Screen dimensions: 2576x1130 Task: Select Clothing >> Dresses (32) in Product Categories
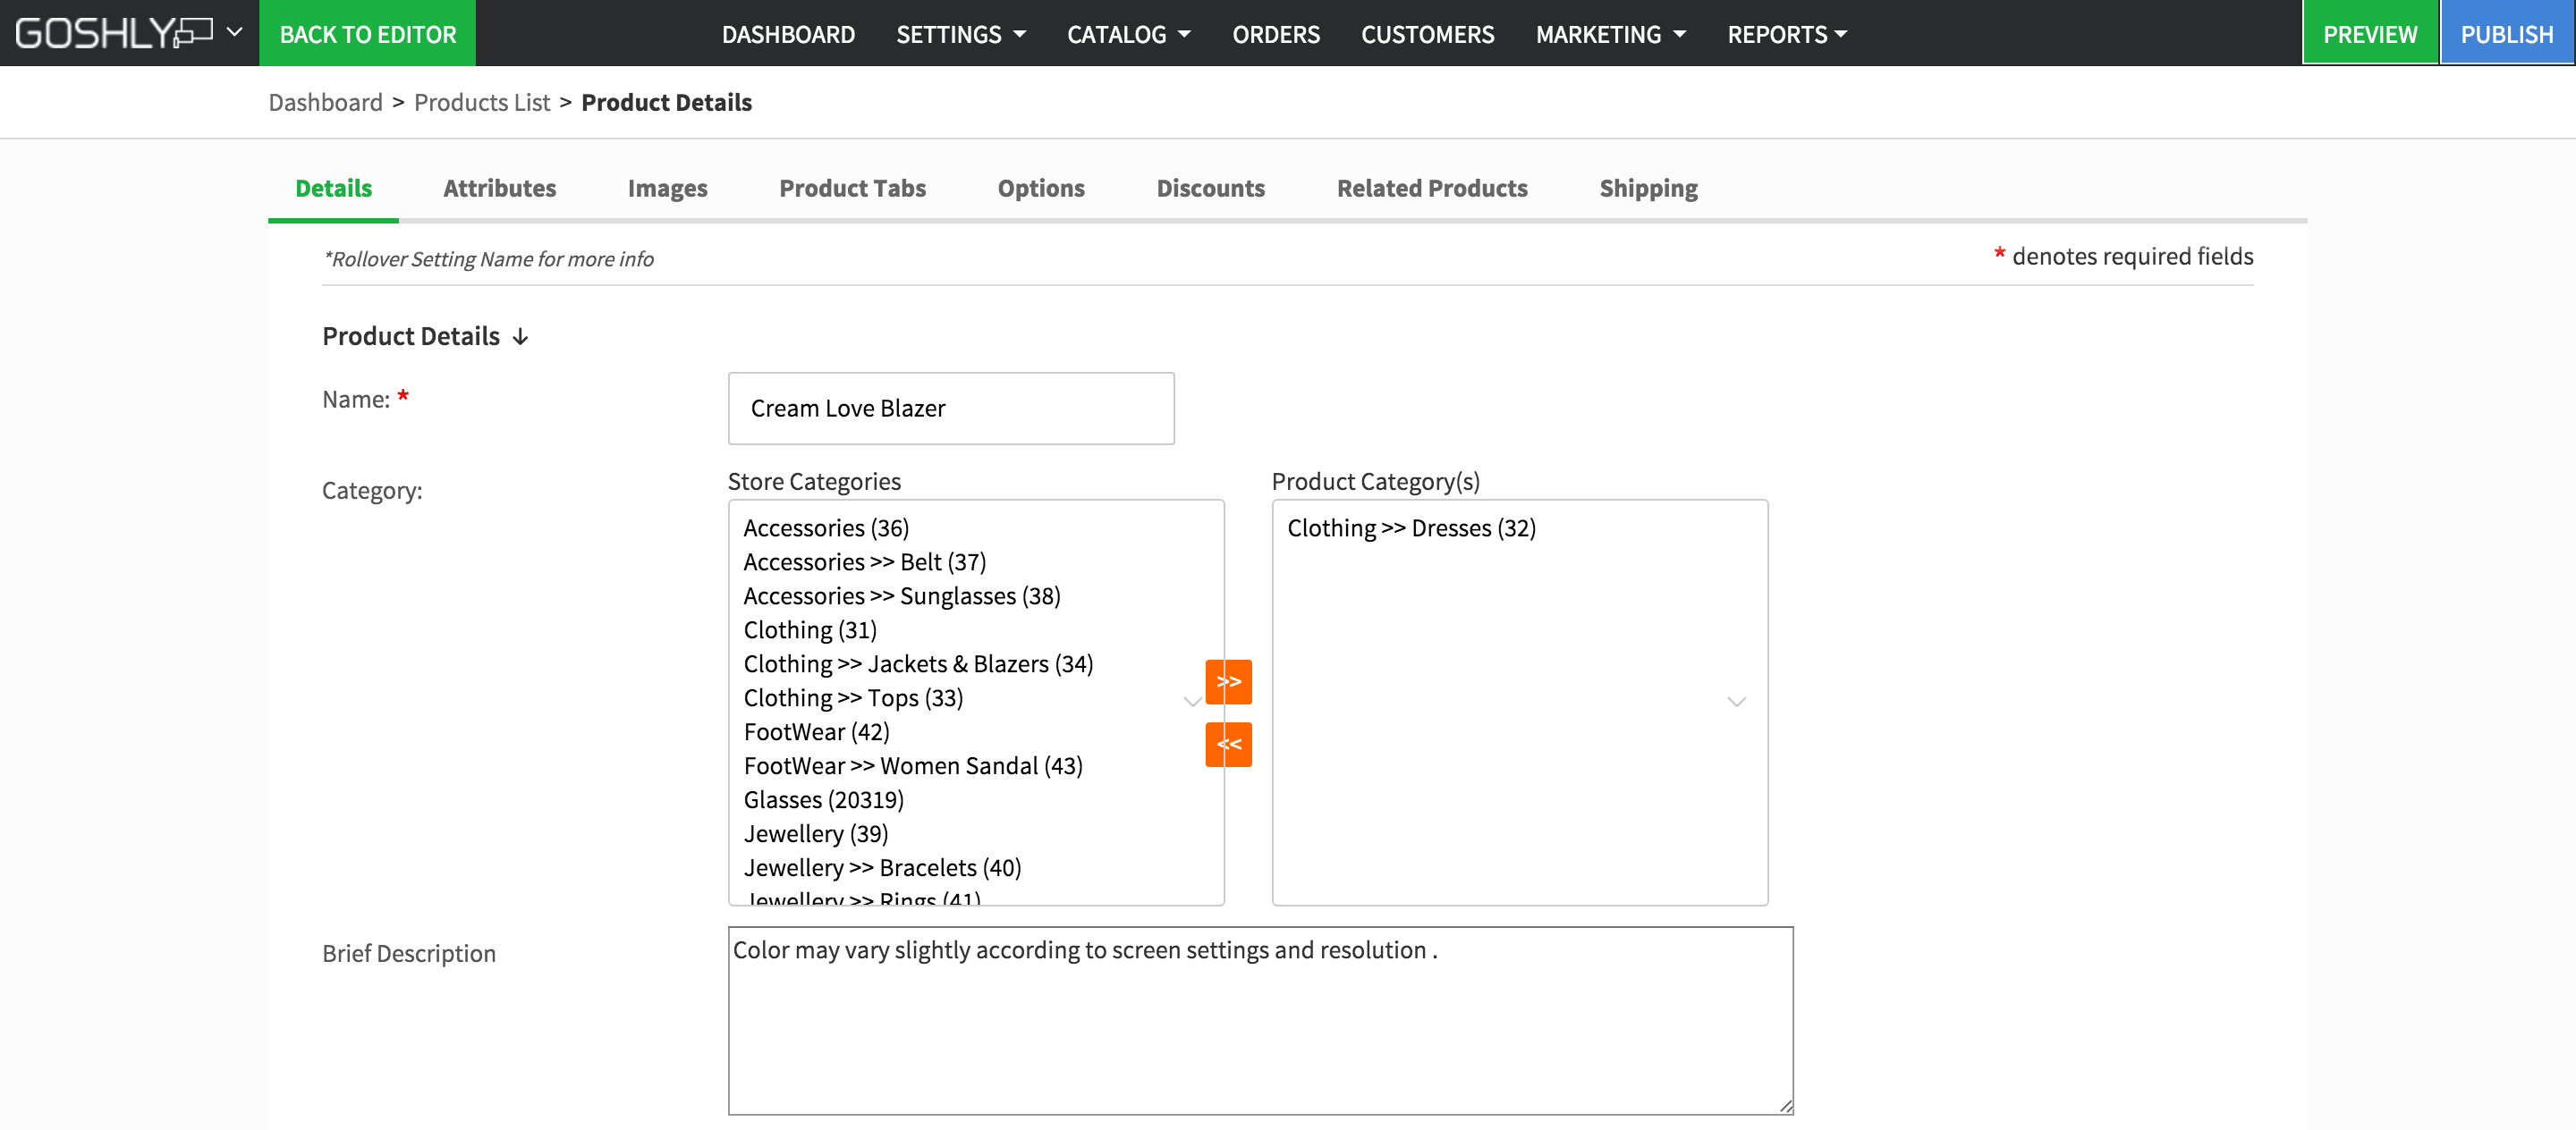pos(1411,527)
